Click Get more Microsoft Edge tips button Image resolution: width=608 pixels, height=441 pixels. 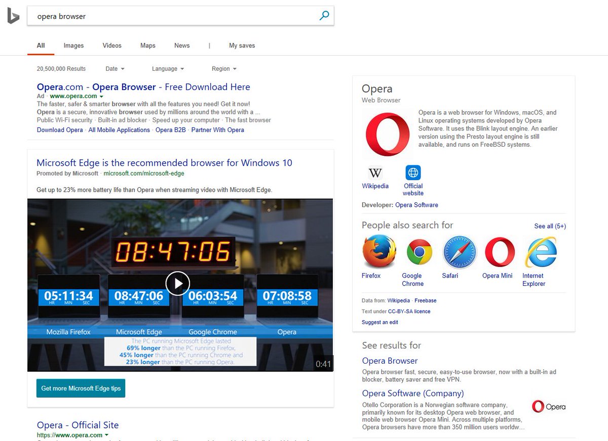[x=81, y=388]
